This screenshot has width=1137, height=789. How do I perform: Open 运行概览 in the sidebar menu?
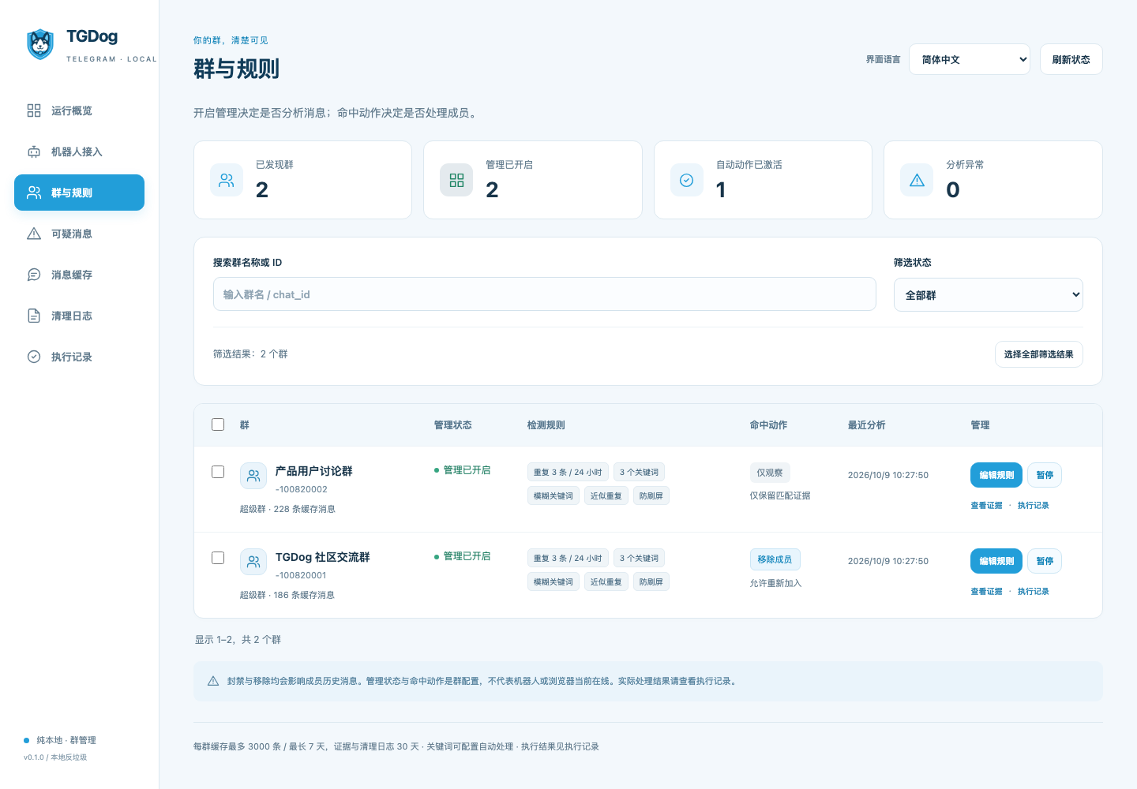tap(79, 110)
